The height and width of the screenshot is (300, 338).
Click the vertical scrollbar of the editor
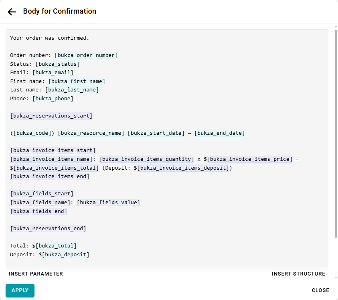coord(336,132)
